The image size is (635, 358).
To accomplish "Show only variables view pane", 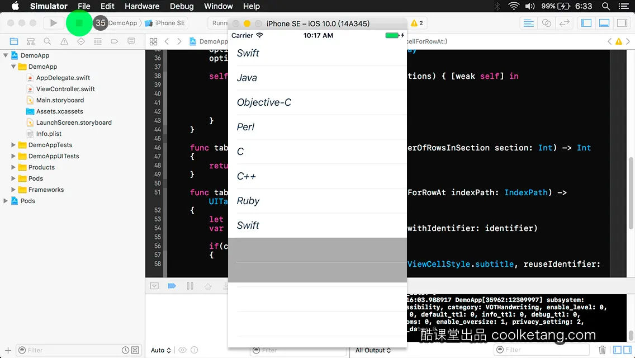I will click(x=617, y=350).
